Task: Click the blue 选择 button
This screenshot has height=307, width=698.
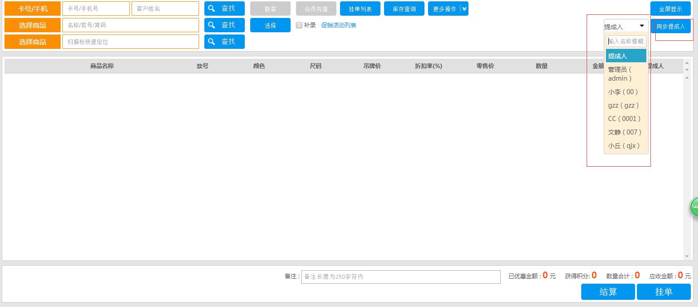Action: [x=270, y=25]
